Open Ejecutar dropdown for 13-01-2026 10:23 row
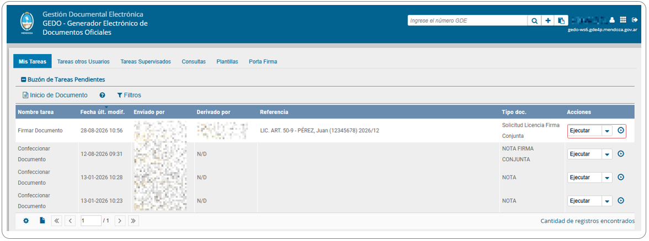The image size is (649, 241). [607, 201]
